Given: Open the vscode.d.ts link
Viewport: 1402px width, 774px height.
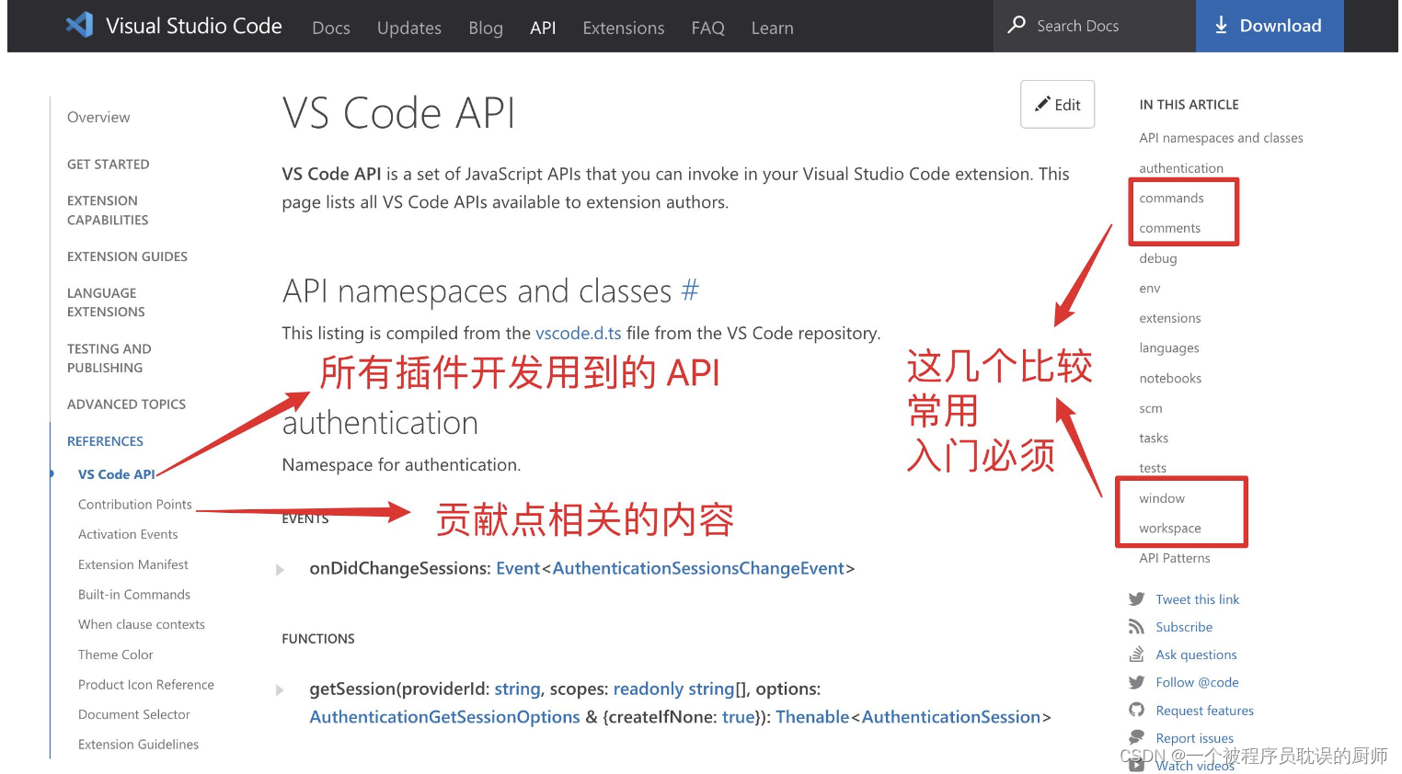Looking at the screenshot, I should 579,333.
